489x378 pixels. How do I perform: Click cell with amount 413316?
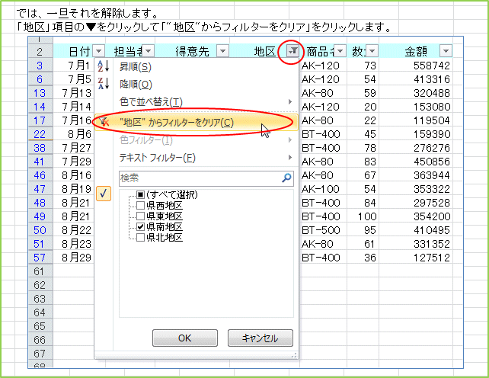click(x=415, y=79)
